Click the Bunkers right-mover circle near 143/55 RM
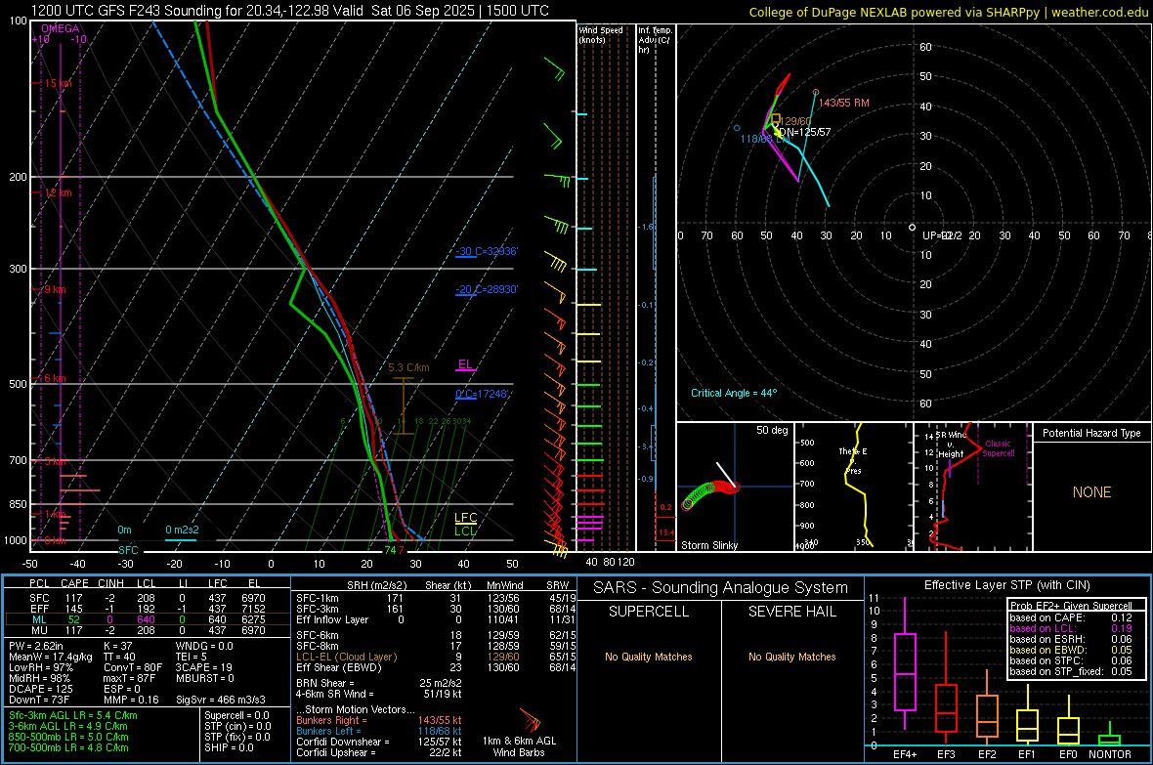 click(x=816, y=93)
